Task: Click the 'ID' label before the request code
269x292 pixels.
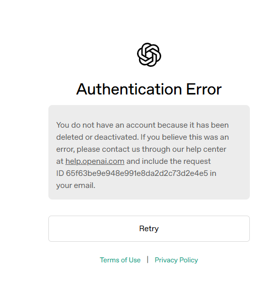Action: [x=60, y=173]
